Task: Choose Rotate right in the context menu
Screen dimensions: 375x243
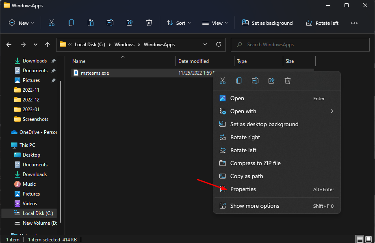Action: point(277,137)
